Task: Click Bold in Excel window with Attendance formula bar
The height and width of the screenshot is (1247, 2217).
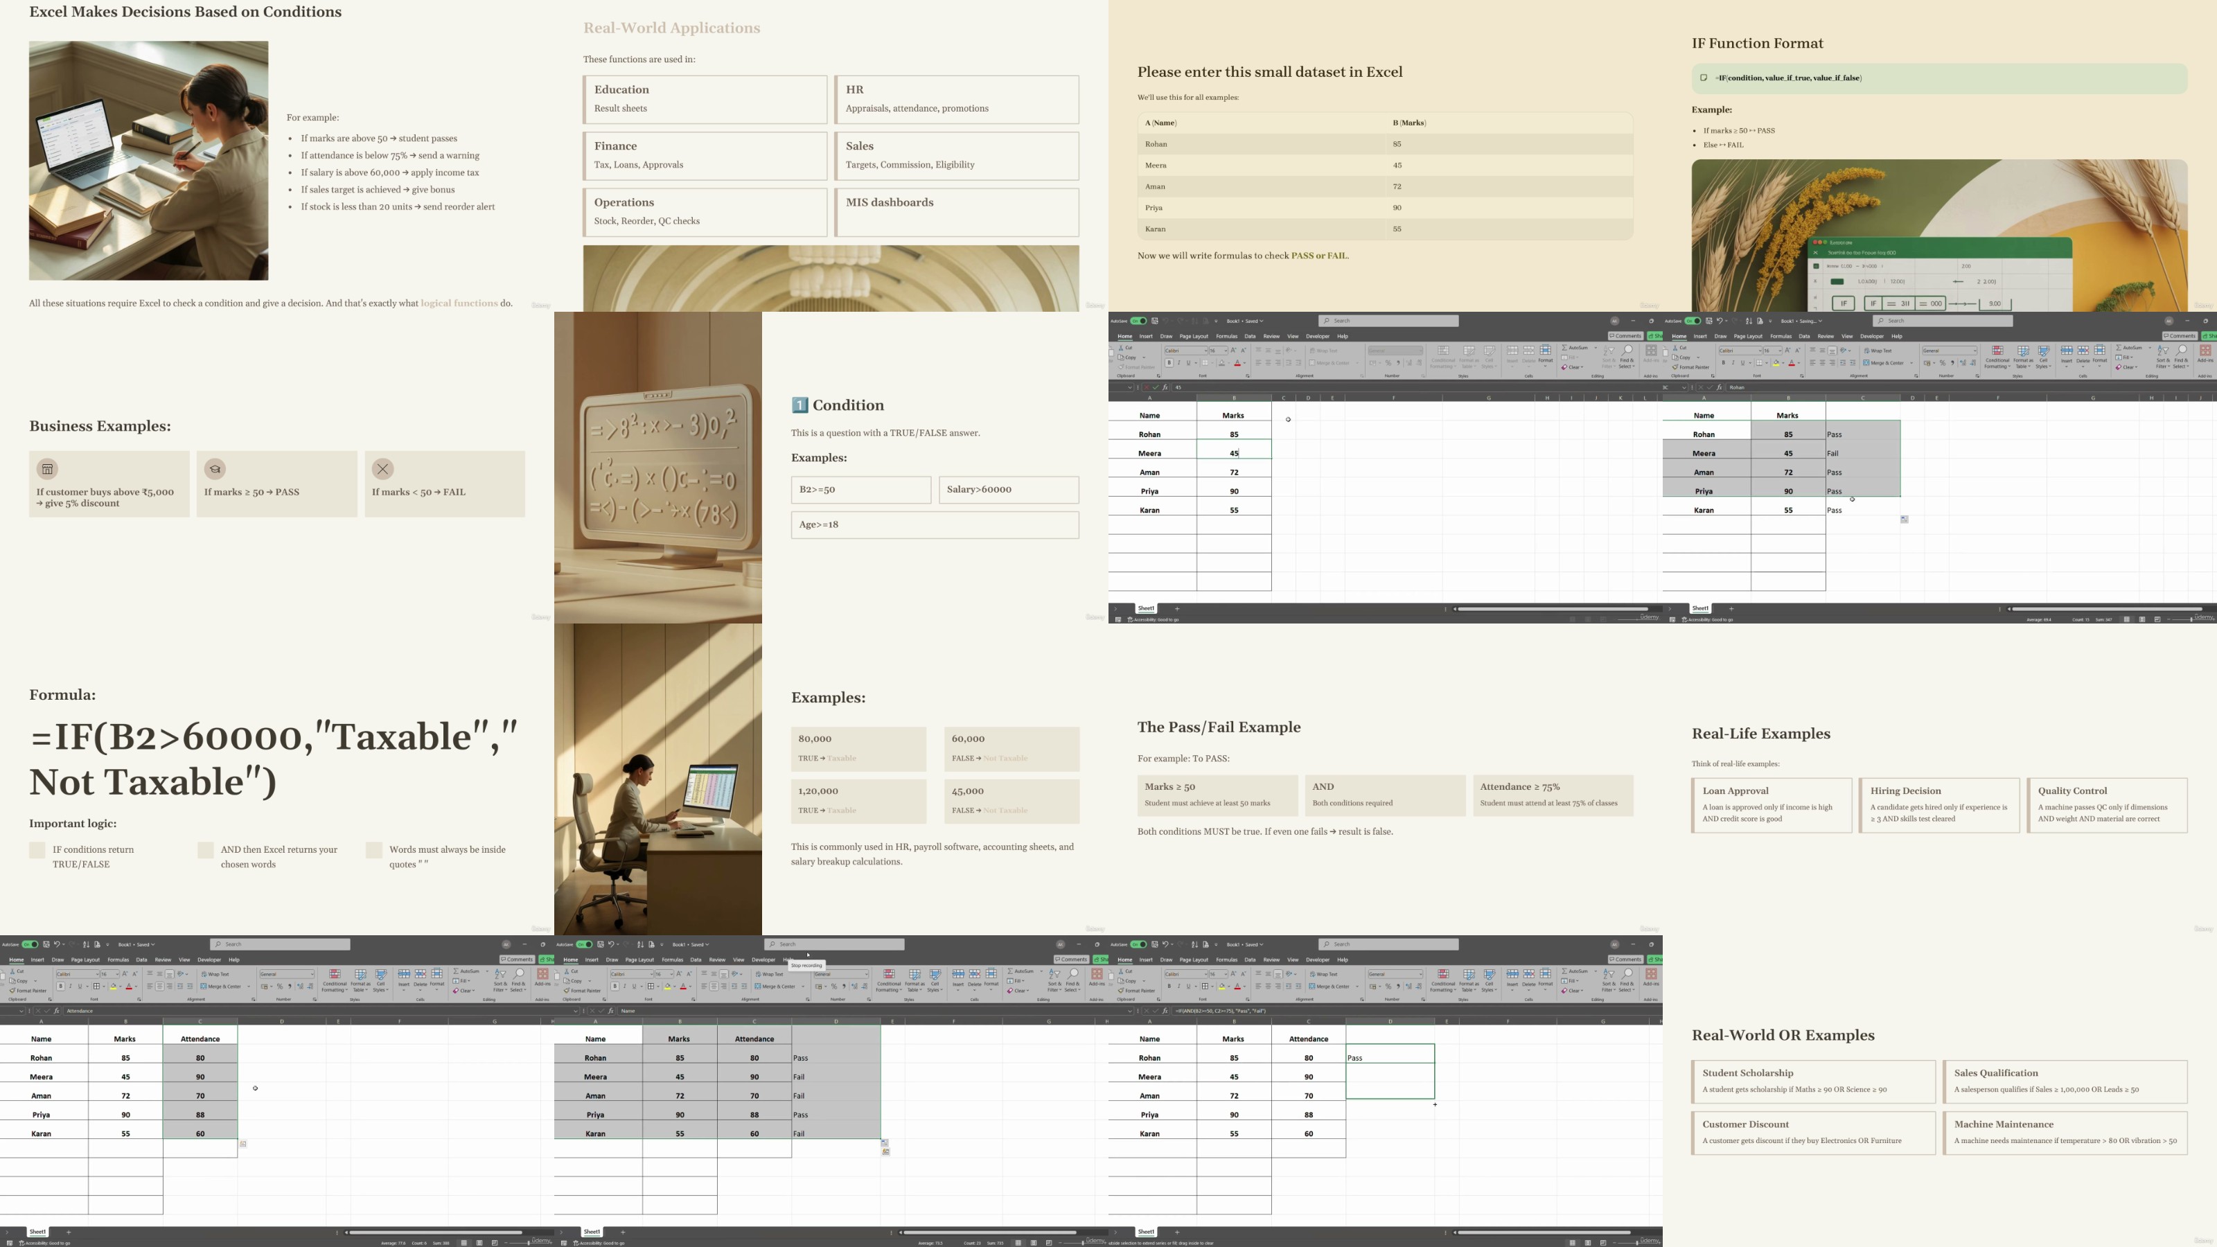Action: 60,987
